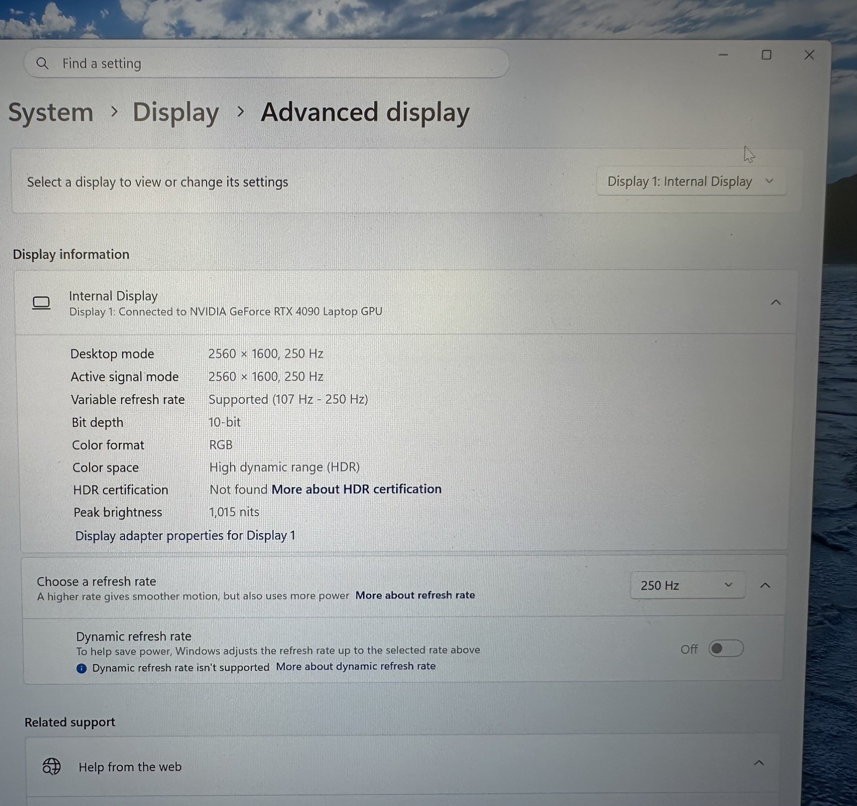The height and width of the screenshot is (806, 857).
Task: Open More about refresh rate link
Action: 415,595
